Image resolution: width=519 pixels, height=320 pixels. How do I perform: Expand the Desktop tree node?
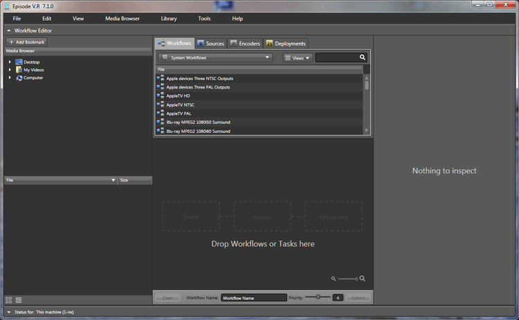10,62
